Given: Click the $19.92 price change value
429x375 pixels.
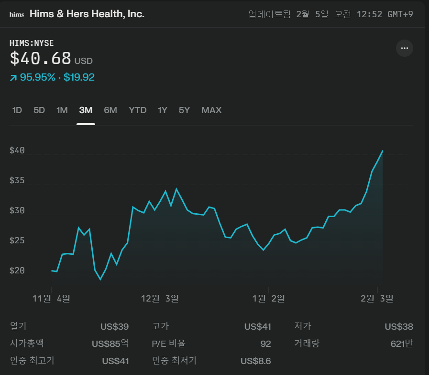Looking at the screenshot, I should point(79,77).
